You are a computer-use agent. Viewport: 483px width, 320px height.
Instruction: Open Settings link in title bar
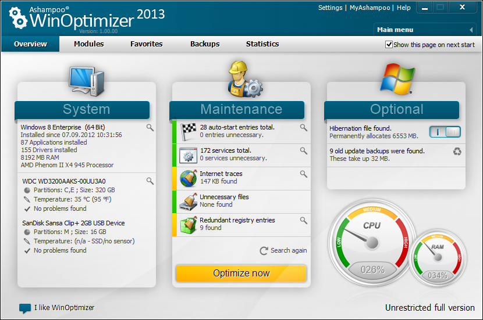tap(330, 8)
